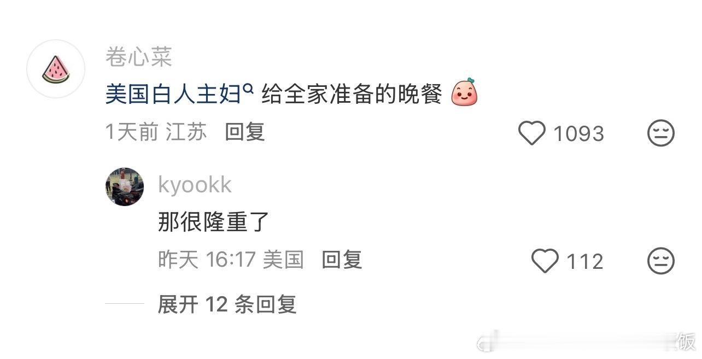Image resolution: width=702 pixels, height=359 pixels.
Task: Open the 美国白人主妇 search link
Action: pos(173,95)
